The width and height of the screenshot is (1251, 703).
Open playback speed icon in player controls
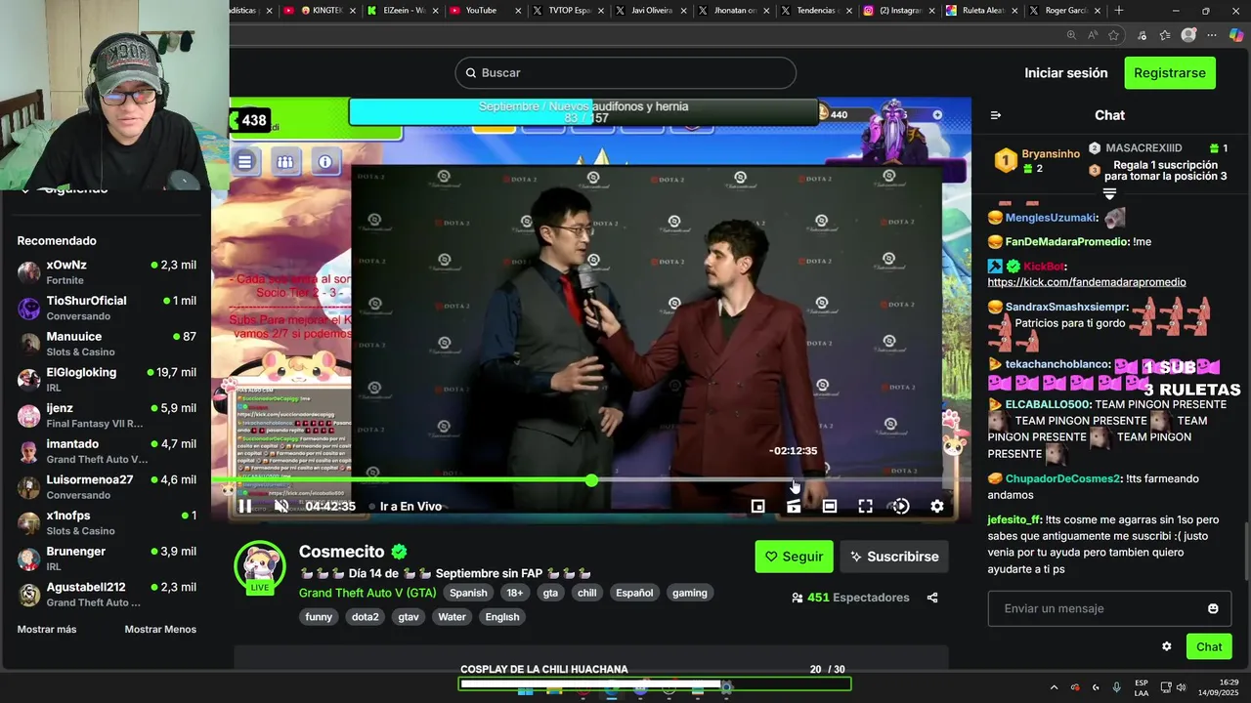pos(901,506)
